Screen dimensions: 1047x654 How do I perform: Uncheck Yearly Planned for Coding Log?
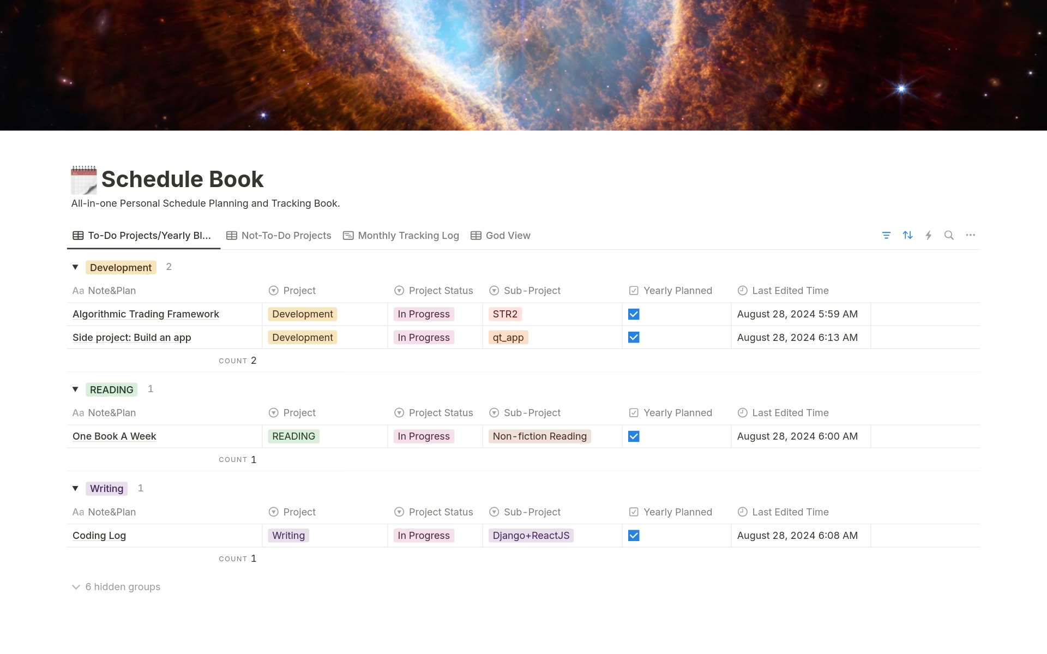point(634,535)
